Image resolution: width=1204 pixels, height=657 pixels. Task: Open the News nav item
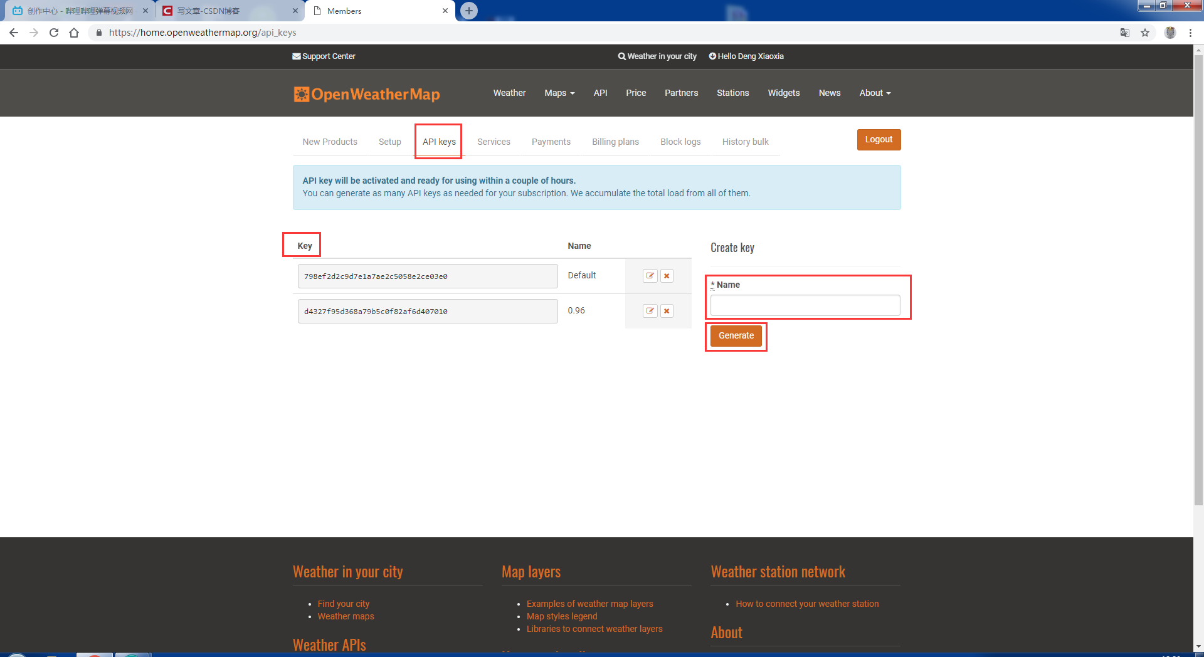[x=829, y=93]
